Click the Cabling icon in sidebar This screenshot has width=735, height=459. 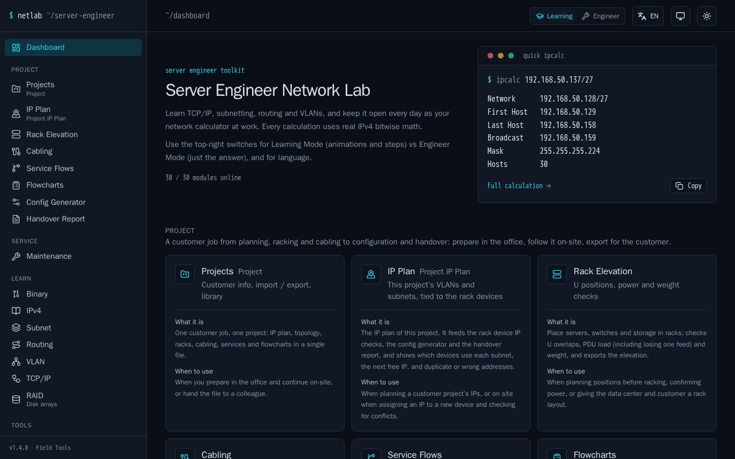click(16, 151)
